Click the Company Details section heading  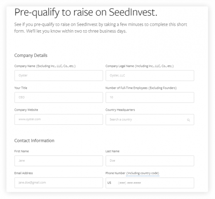[x=31, y=56]
